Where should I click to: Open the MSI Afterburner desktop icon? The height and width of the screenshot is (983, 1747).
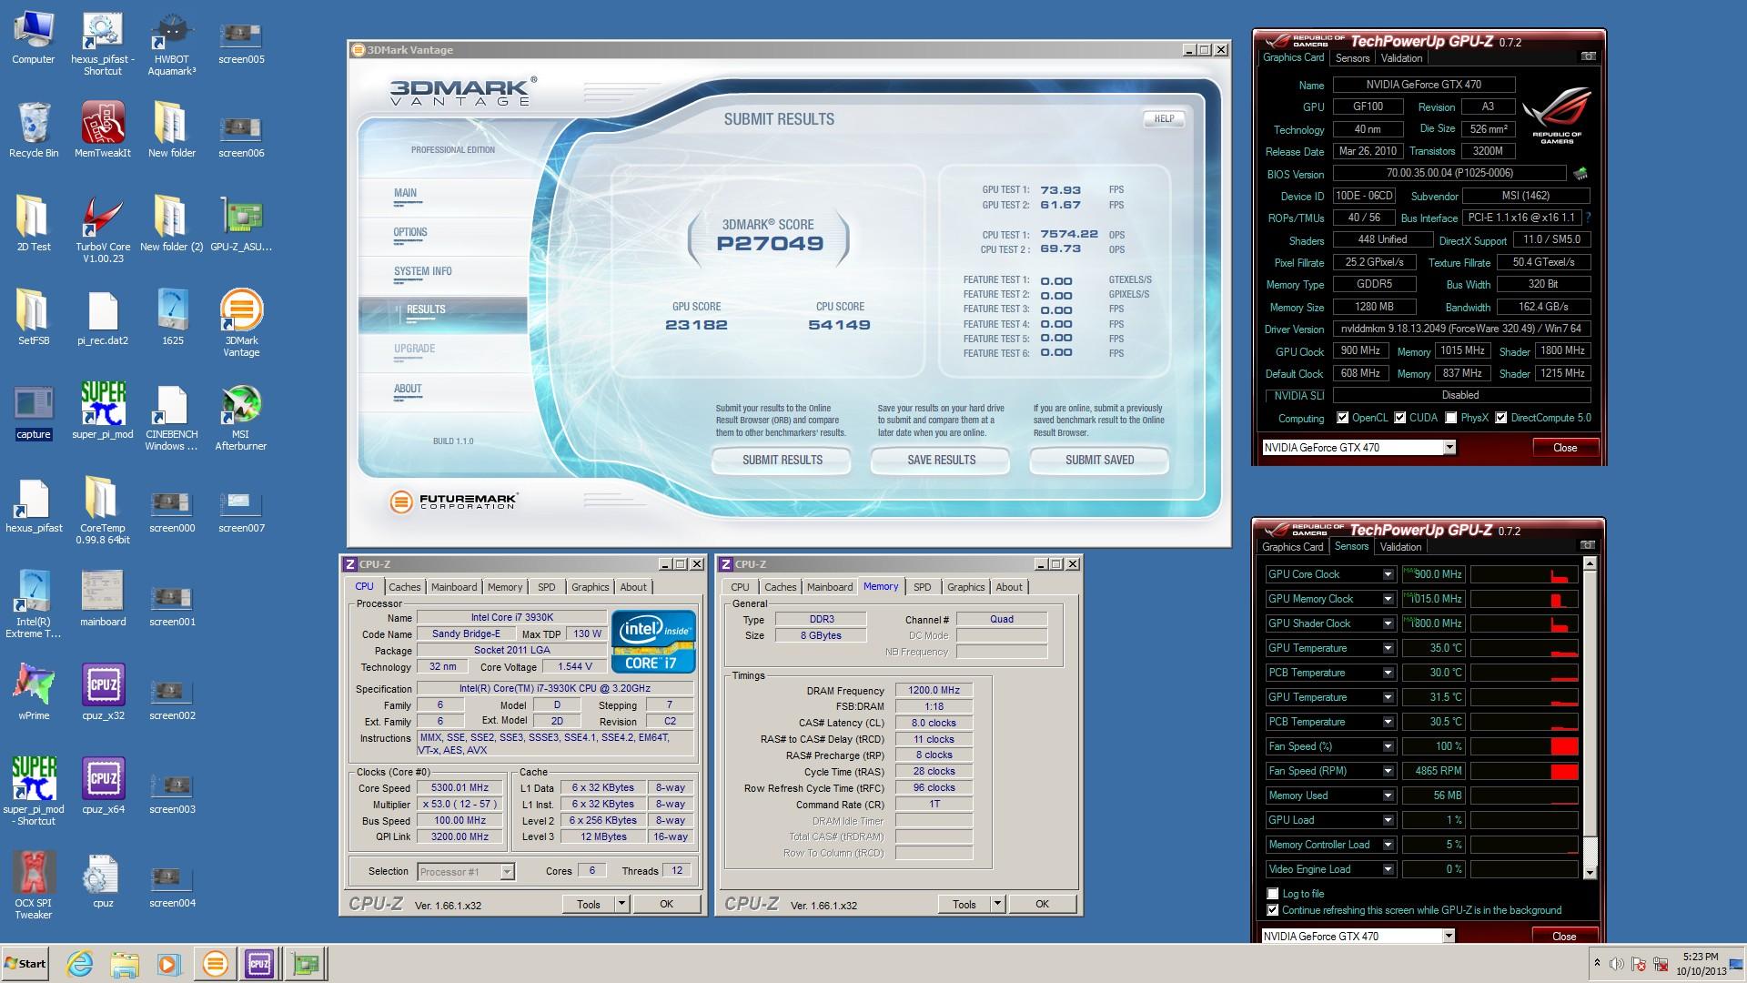[241, 417]
